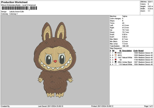Click the Machine value 'Tajima'
The height and width of the screenshot is (108, 154).
125,16
